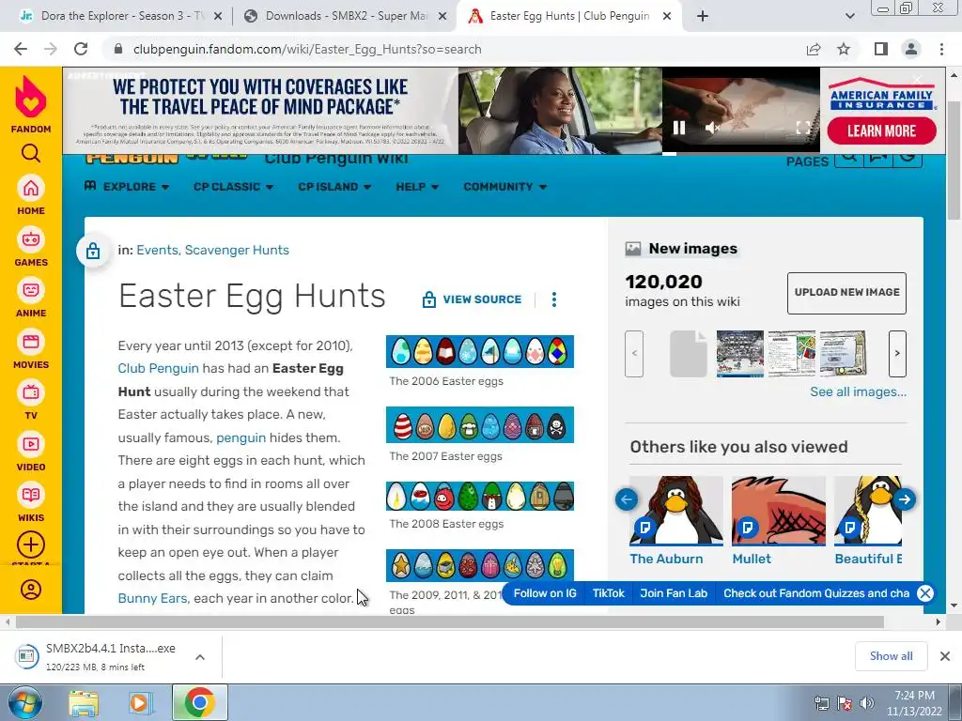Reload the page with Chrome refresh
This screenshot has height=721, width=962.
click(81, 49)
